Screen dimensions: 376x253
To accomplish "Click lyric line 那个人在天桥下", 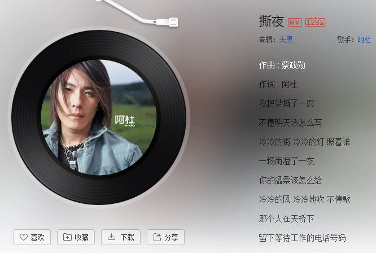I will coord(287,219).
